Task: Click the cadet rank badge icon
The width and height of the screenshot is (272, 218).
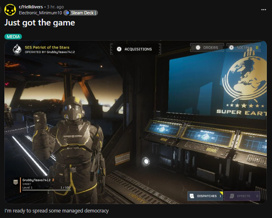Action: pos(16,182)
